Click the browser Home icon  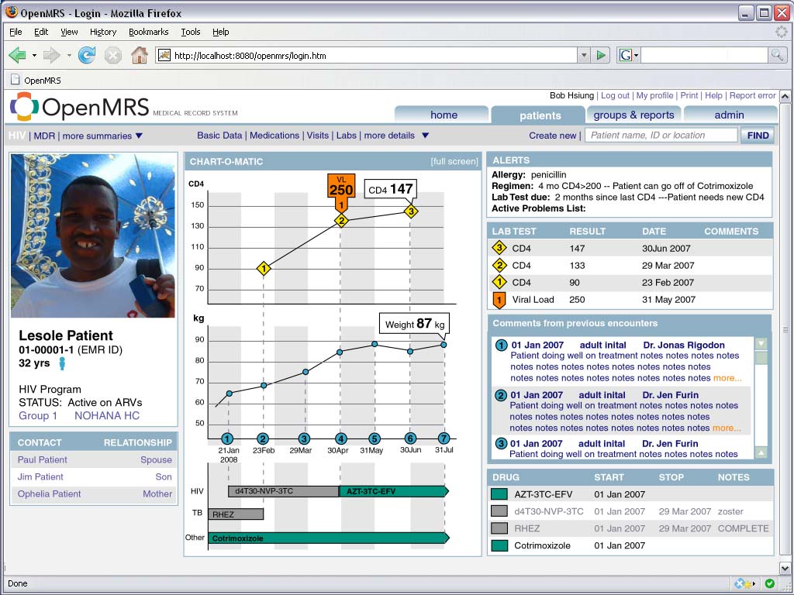[139, 55]
